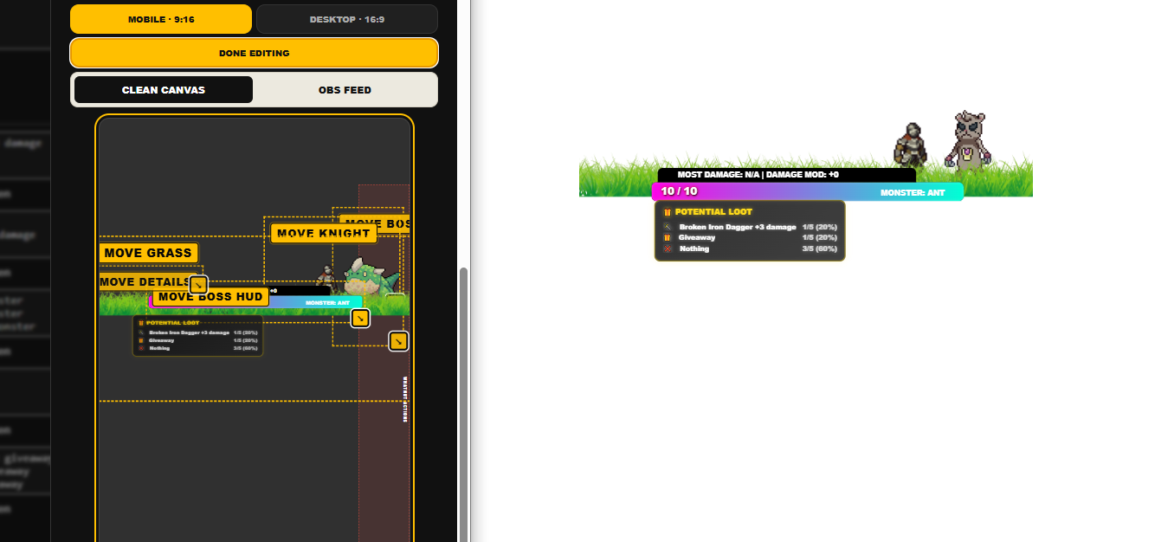This screenshot has height=542, width=1161.
Task: Click the MONSTER: ANT label in the preview
Action: [x=913, y=192]
